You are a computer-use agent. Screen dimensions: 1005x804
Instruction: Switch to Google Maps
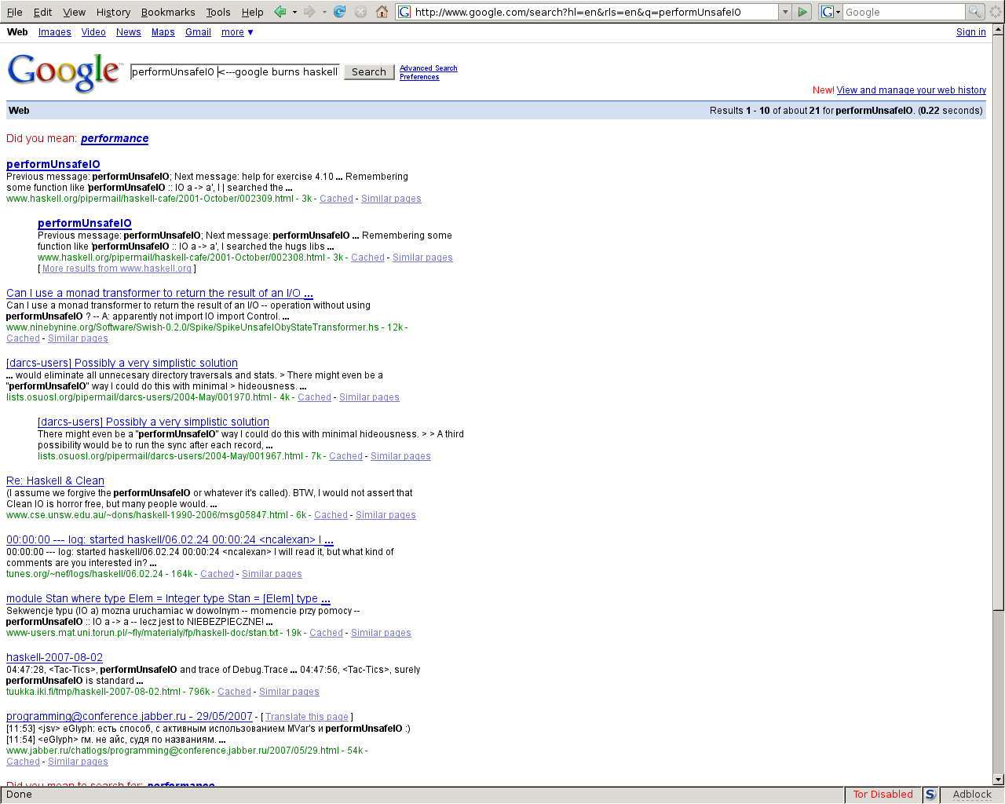pos(163,32)
